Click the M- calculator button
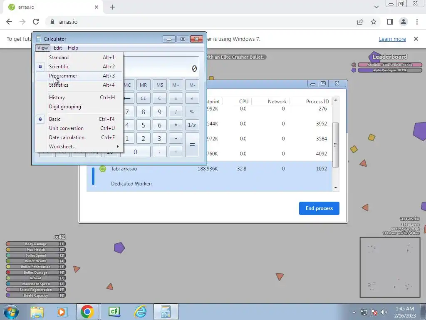 click(x=192, y=85)
